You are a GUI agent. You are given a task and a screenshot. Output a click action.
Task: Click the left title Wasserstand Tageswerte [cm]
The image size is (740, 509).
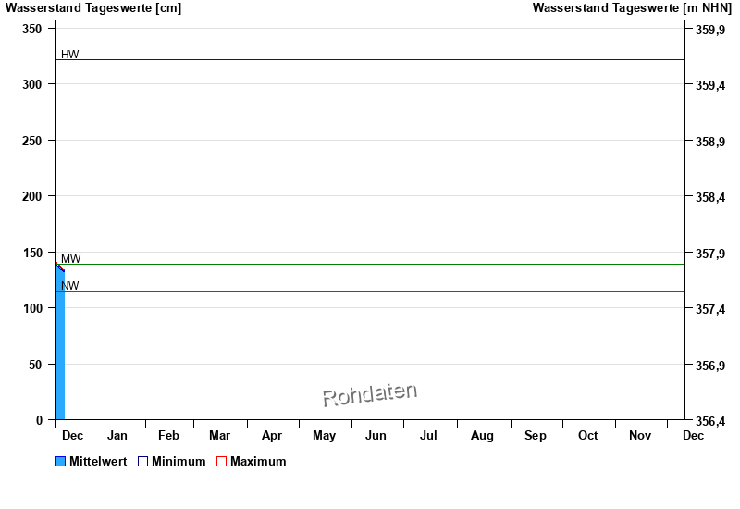[x=93, y=8]
